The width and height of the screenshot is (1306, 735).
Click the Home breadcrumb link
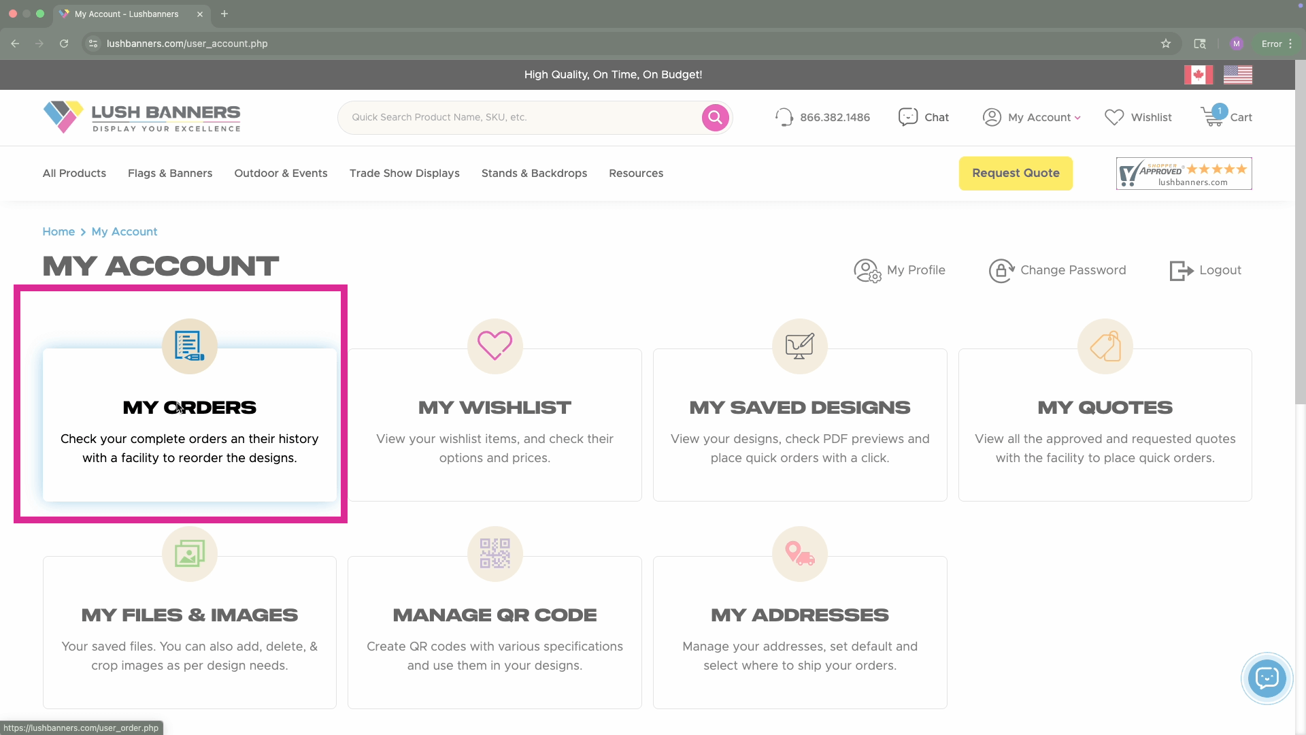pyautogui.click(x=58, y=232)
